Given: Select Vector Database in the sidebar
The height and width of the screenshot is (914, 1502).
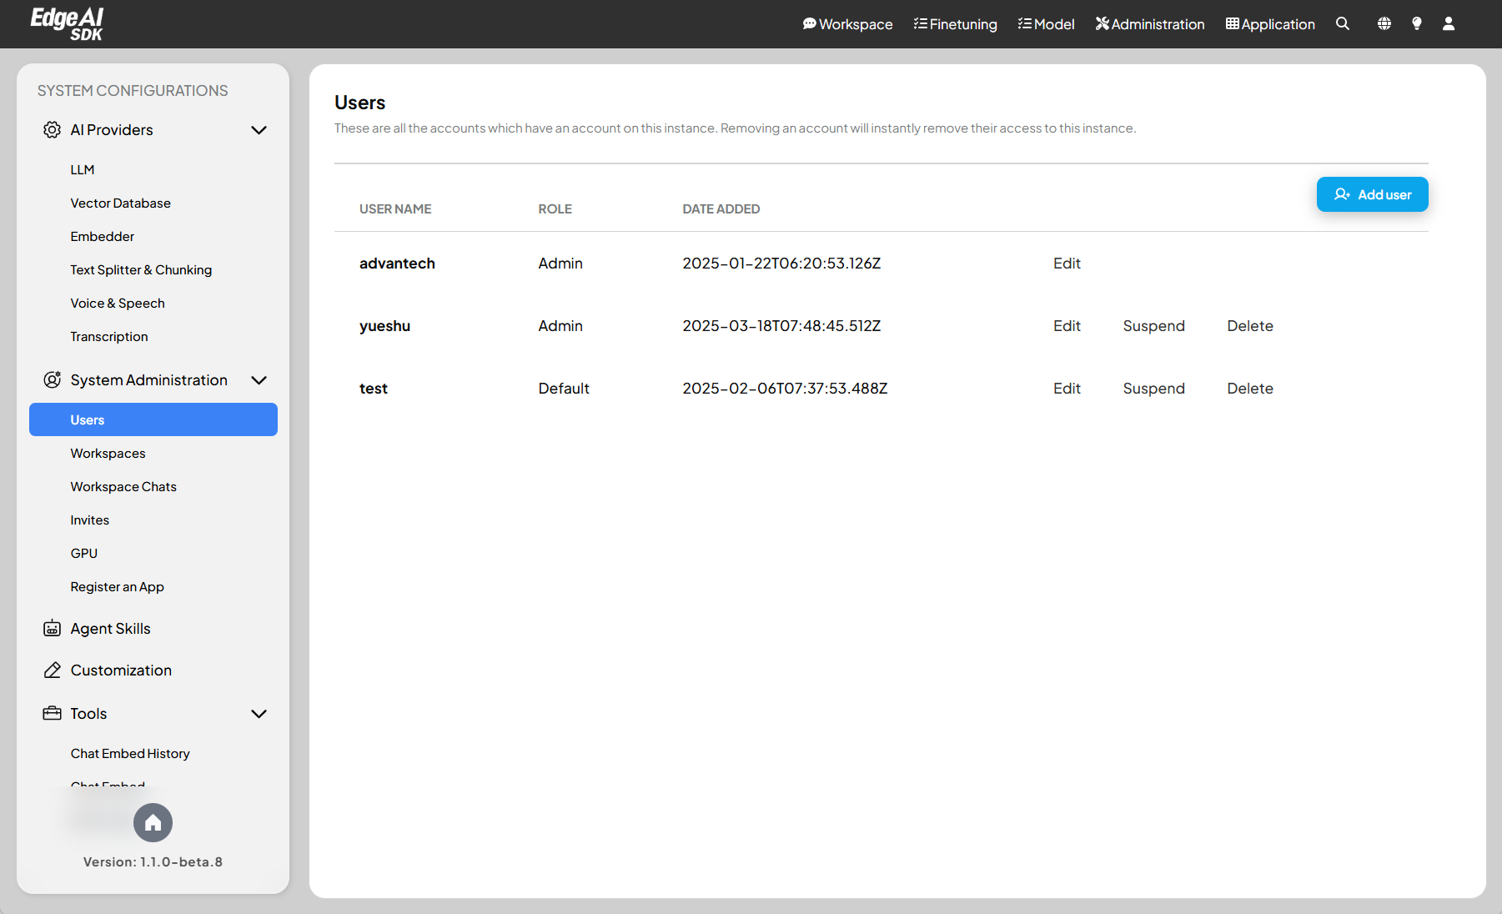Looking at the screenshot, I should [x=120, y=203].
